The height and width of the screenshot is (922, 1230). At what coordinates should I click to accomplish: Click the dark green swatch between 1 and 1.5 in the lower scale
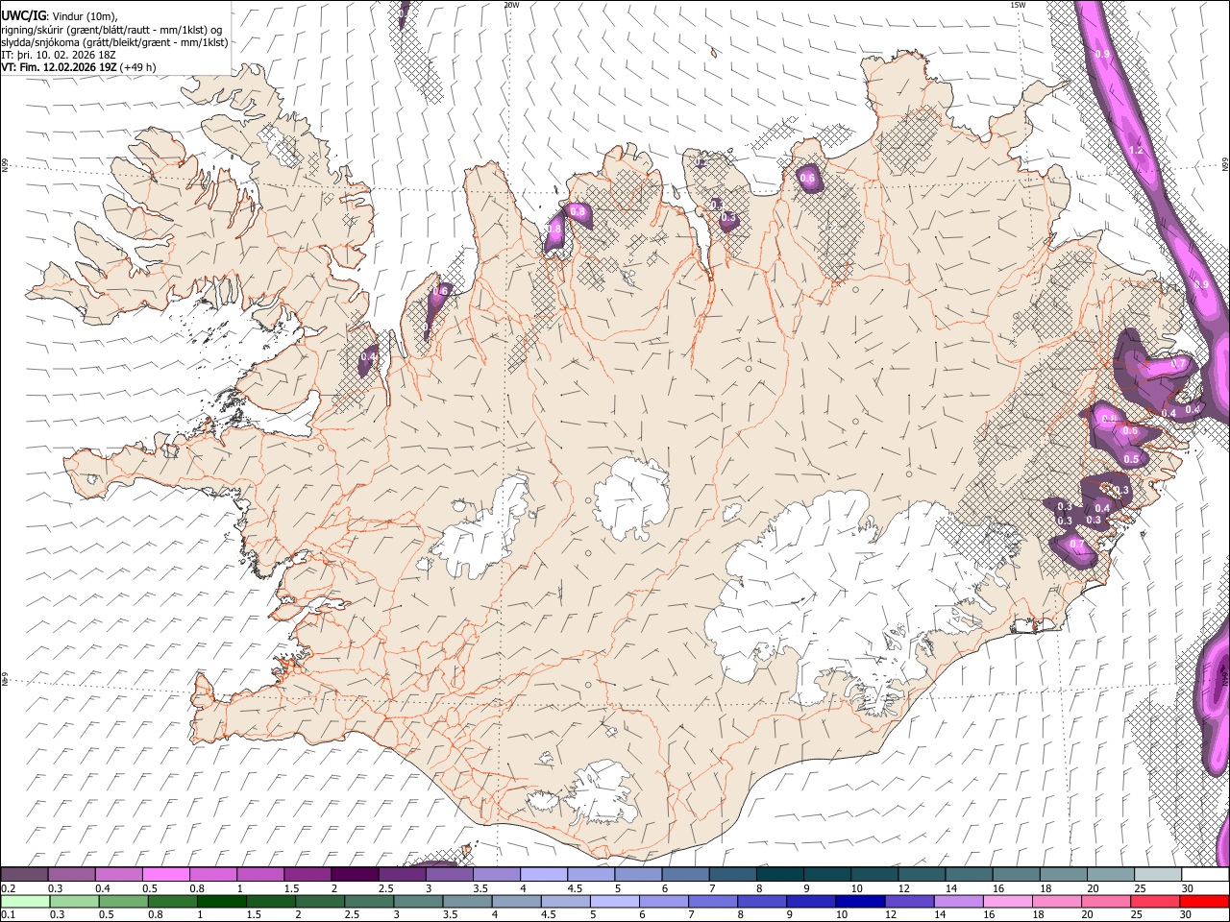(x=222, y=902)
